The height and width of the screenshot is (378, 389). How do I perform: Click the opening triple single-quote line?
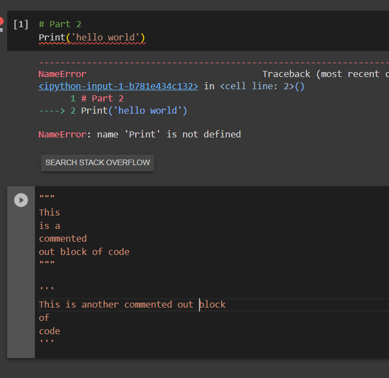pyautogui.click(x=47, y=289)
